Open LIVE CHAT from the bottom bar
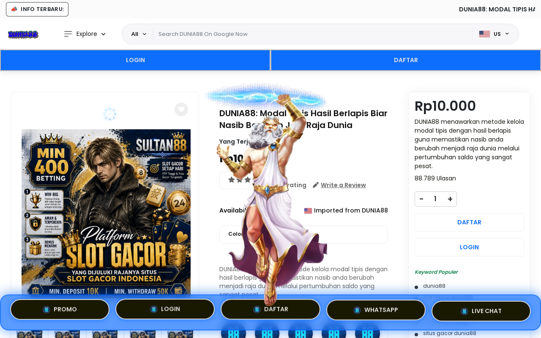 click(481, 311)
